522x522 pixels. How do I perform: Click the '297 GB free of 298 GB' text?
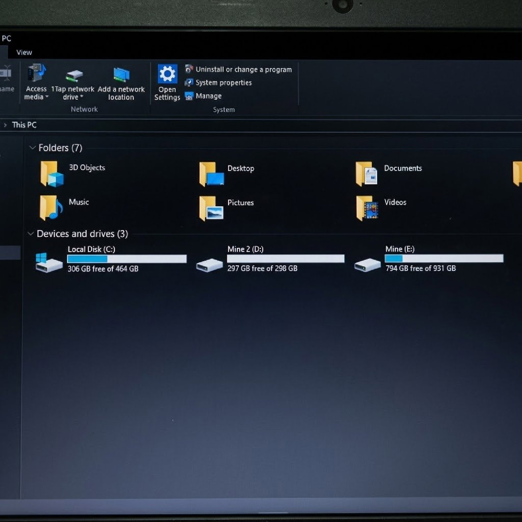[x=262, y=268]
